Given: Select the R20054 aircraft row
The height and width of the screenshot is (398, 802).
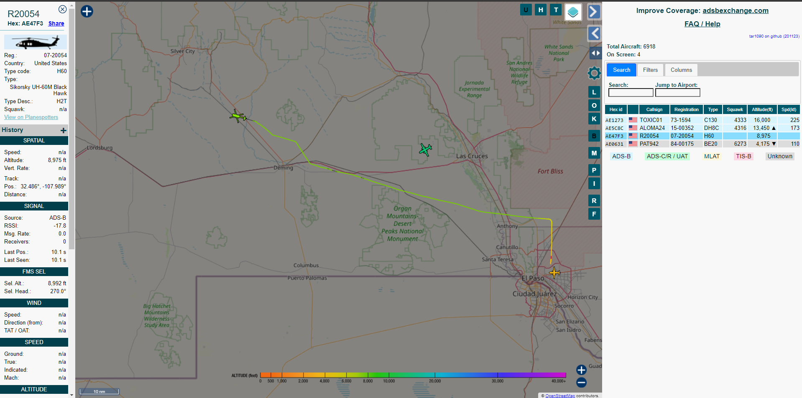Looking at the screenshot, I should coord(702,136).
